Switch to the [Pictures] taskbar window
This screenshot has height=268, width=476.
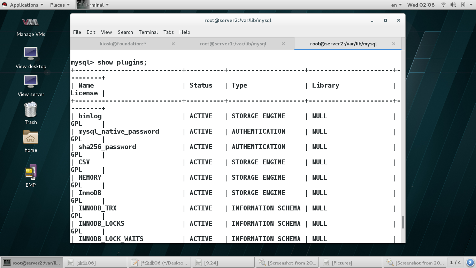(351, 262)
